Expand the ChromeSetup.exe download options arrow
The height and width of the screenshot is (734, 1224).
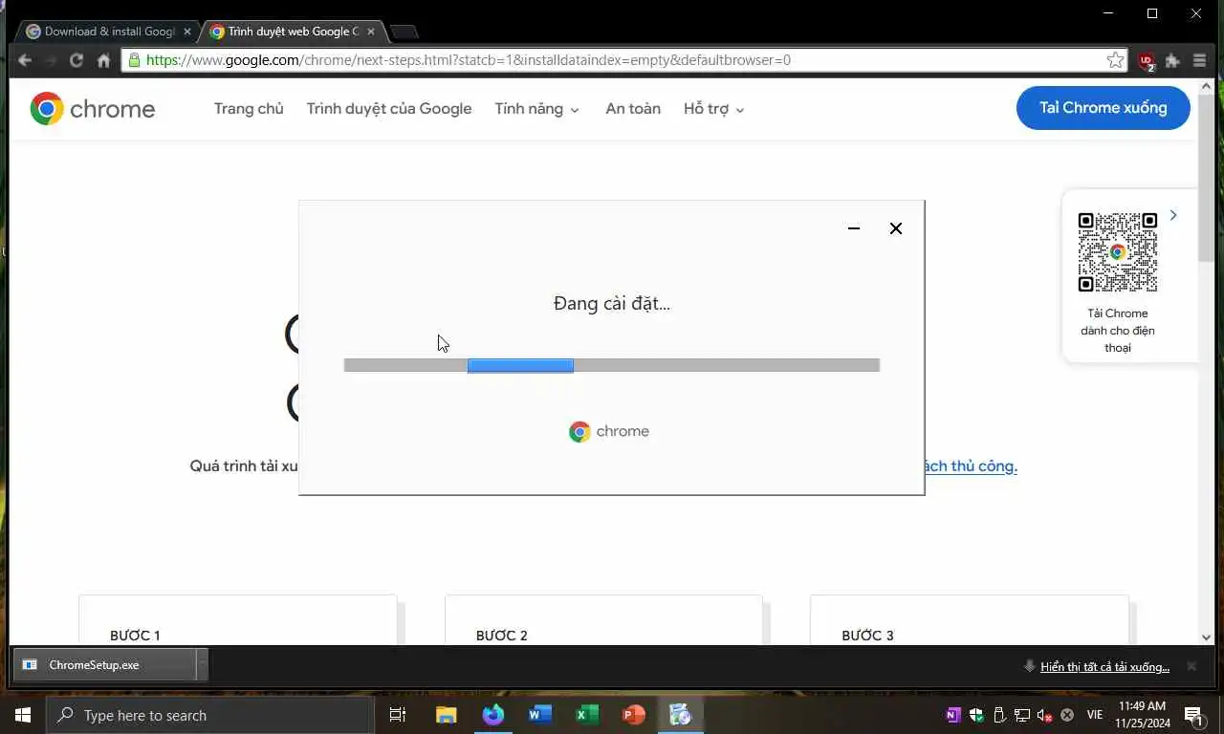202,665
